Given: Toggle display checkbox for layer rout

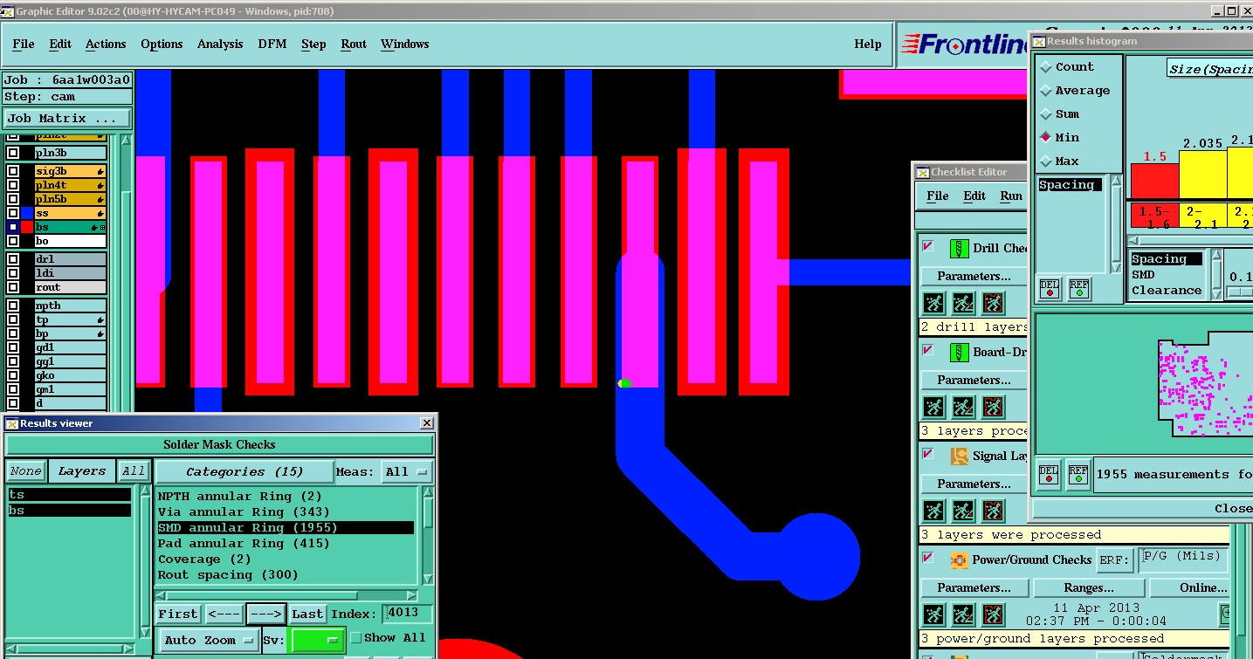Looking at the screenshot, I should pos(13,287).
